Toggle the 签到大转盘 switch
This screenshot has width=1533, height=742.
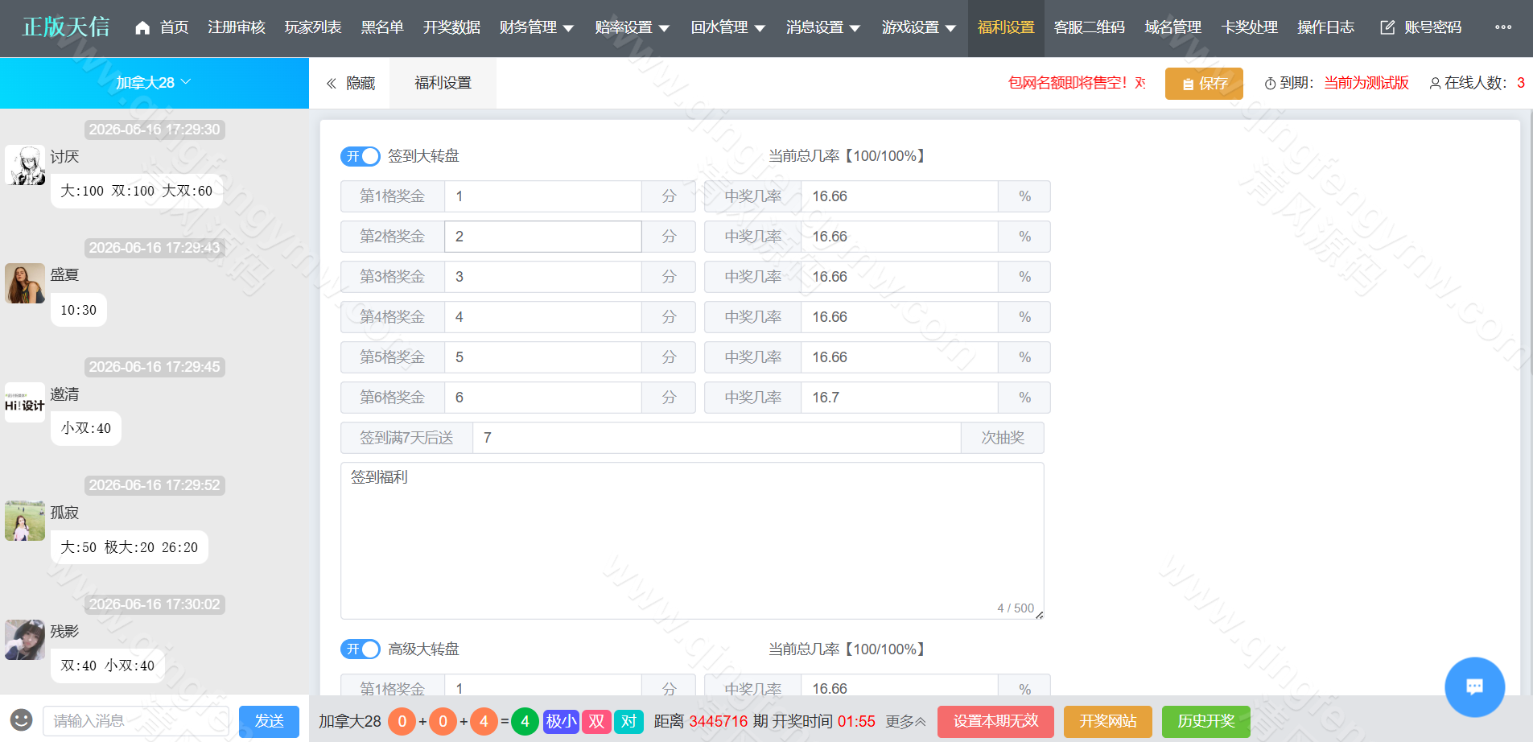pos(360,156)
